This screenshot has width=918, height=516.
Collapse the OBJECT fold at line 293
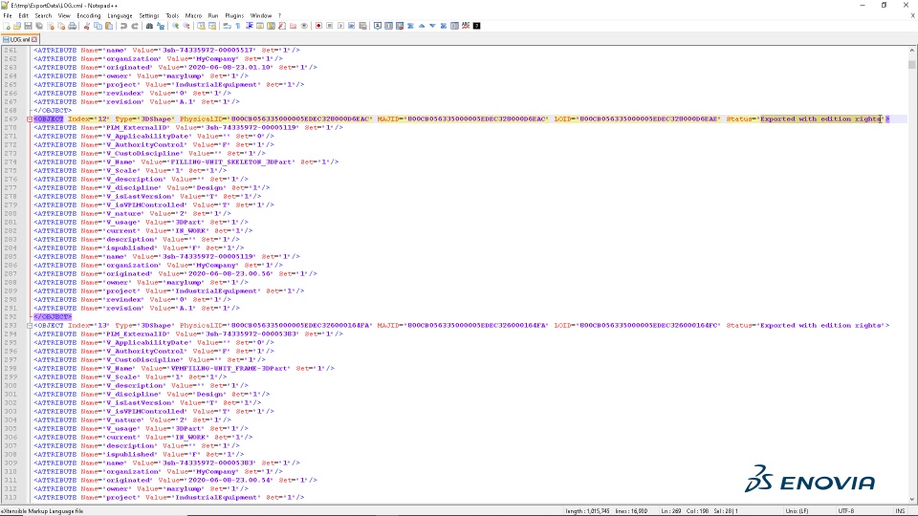point(30,325)
